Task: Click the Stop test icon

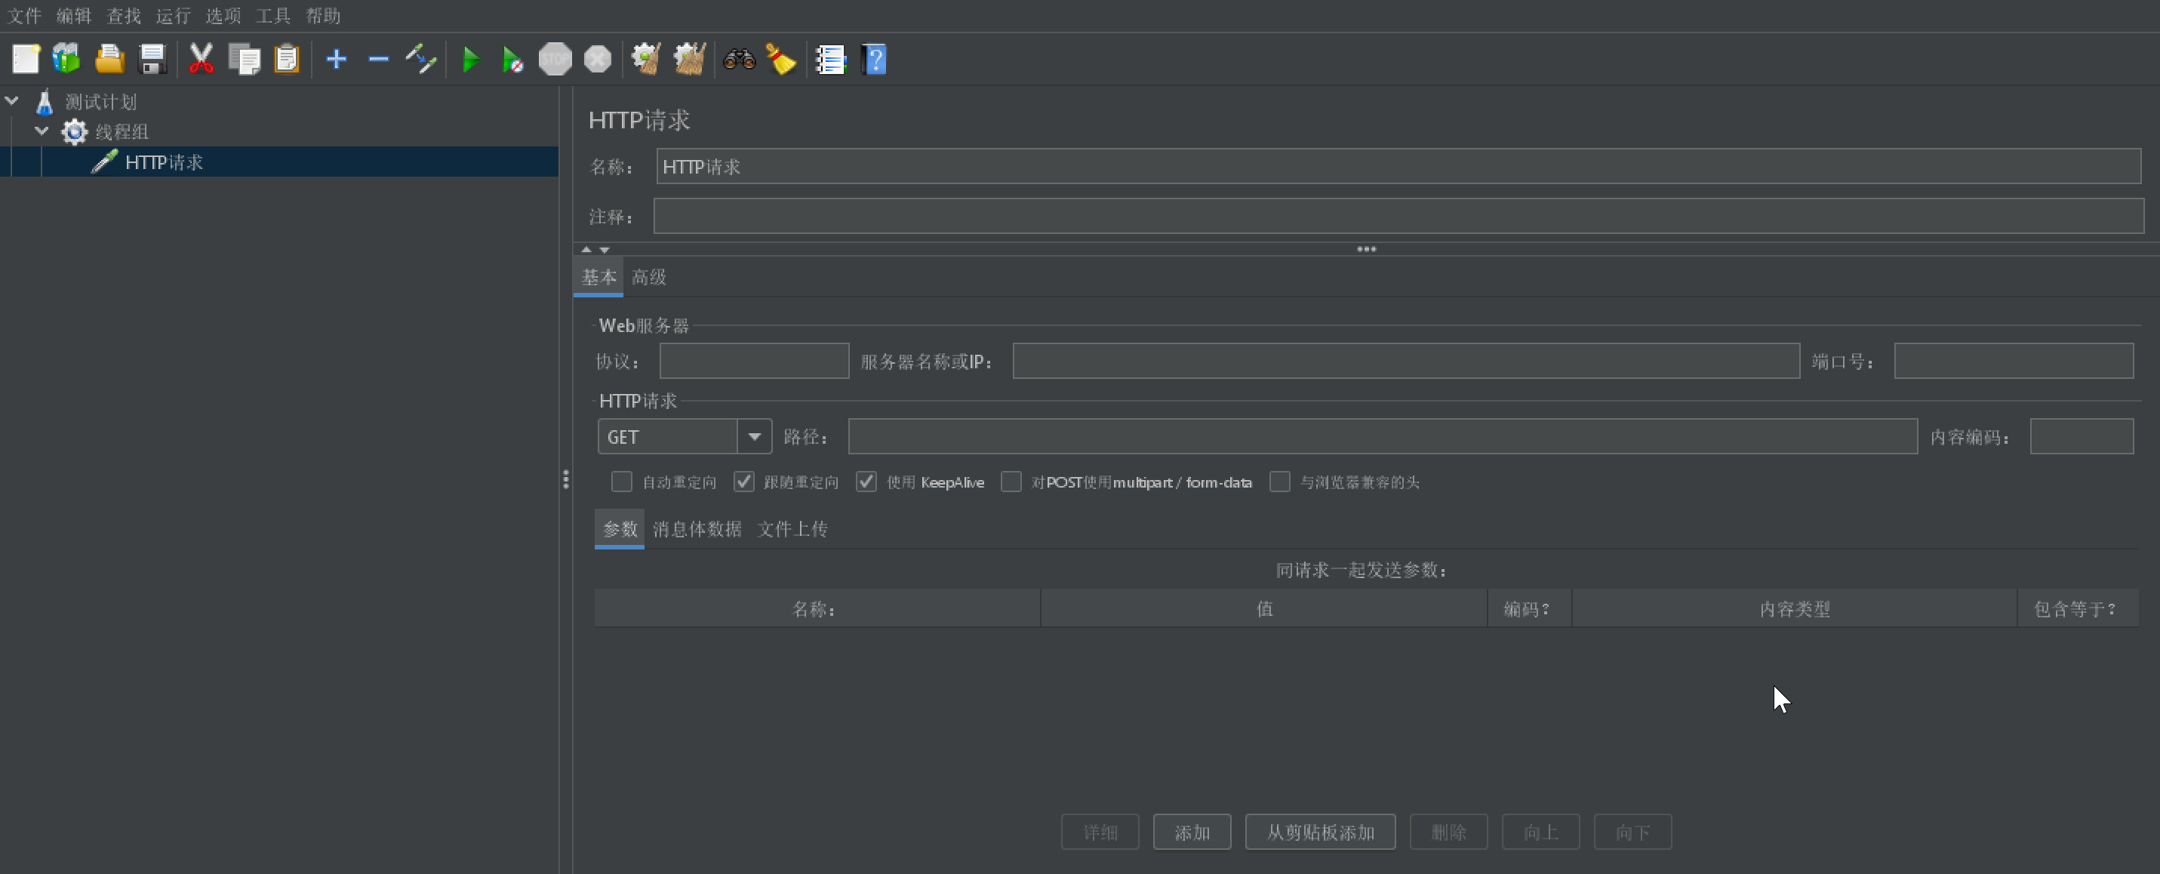Action: pyautogui.click(x=555, y=59)
